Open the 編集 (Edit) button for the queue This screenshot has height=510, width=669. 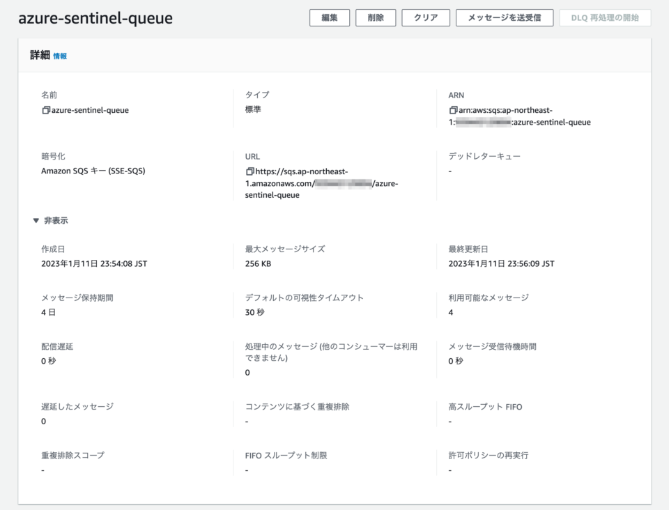[x=329, y=17]
